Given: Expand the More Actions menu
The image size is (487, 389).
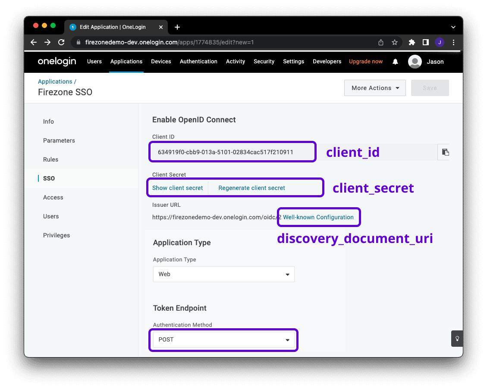Looking at the screenshot, I should [375, 88].
